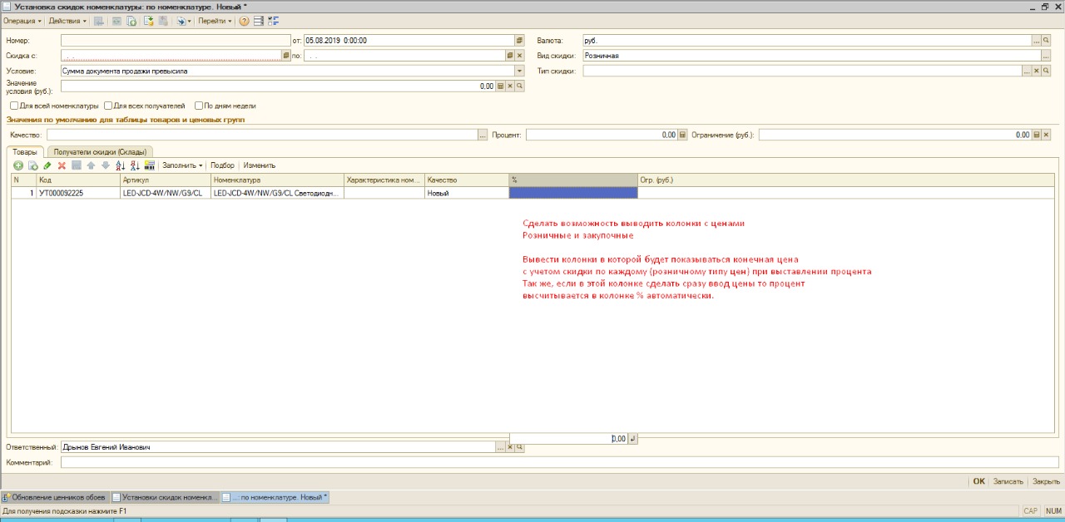Sort the table ascending with A-Z icon

(120, 165)
